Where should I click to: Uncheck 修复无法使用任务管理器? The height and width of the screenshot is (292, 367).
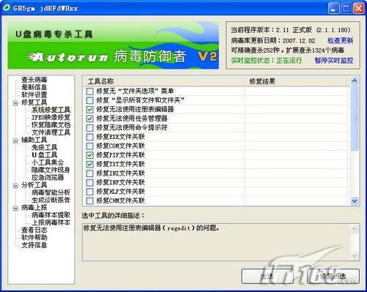[x=90, y=119]
